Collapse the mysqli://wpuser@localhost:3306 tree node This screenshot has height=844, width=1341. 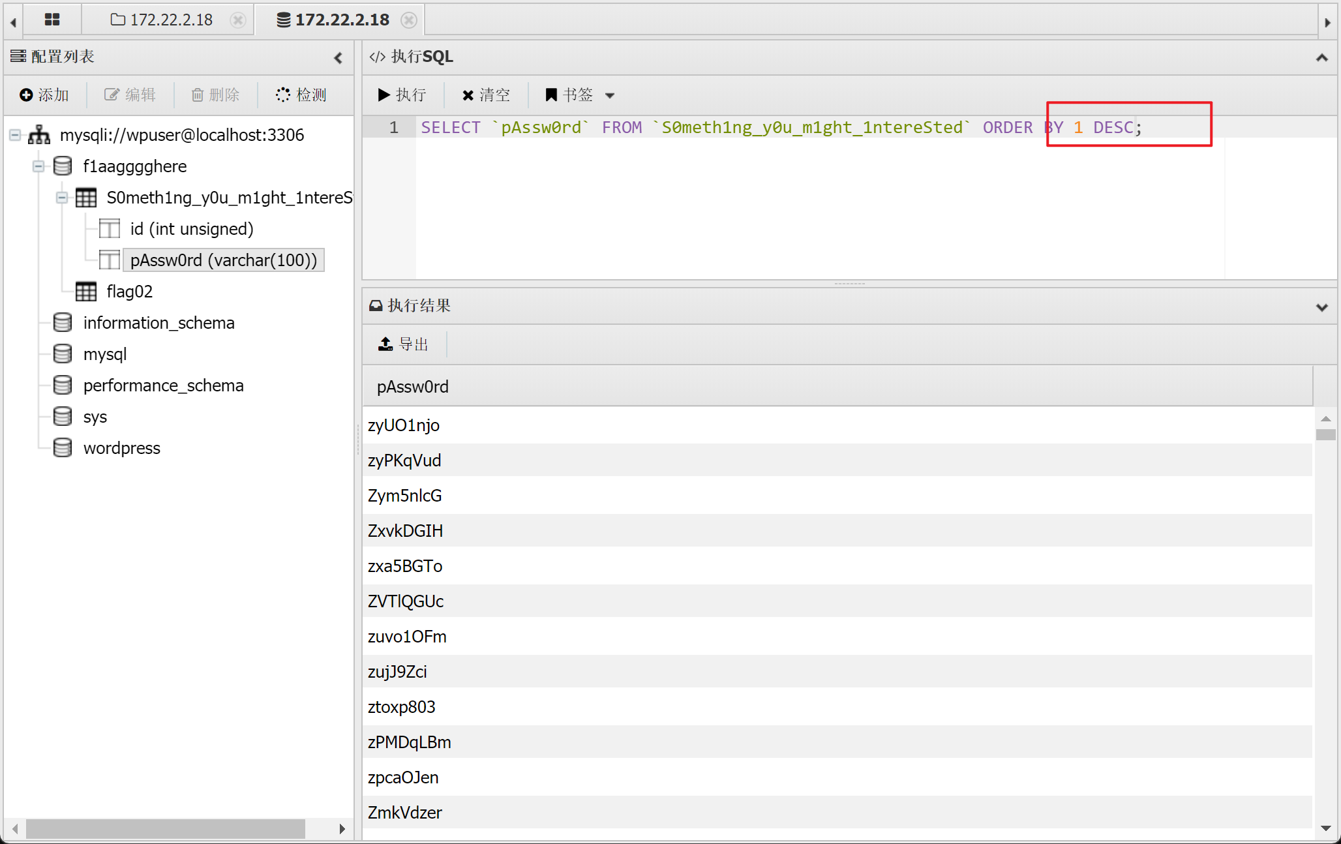tap(15, 135)
